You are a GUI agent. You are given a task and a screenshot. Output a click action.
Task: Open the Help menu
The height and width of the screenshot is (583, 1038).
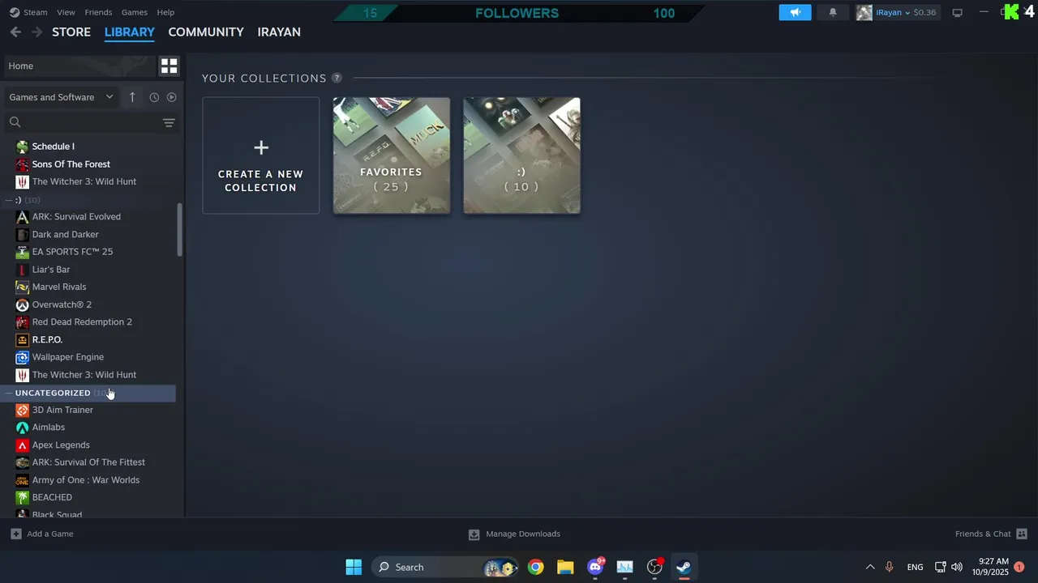coord(165,12)
